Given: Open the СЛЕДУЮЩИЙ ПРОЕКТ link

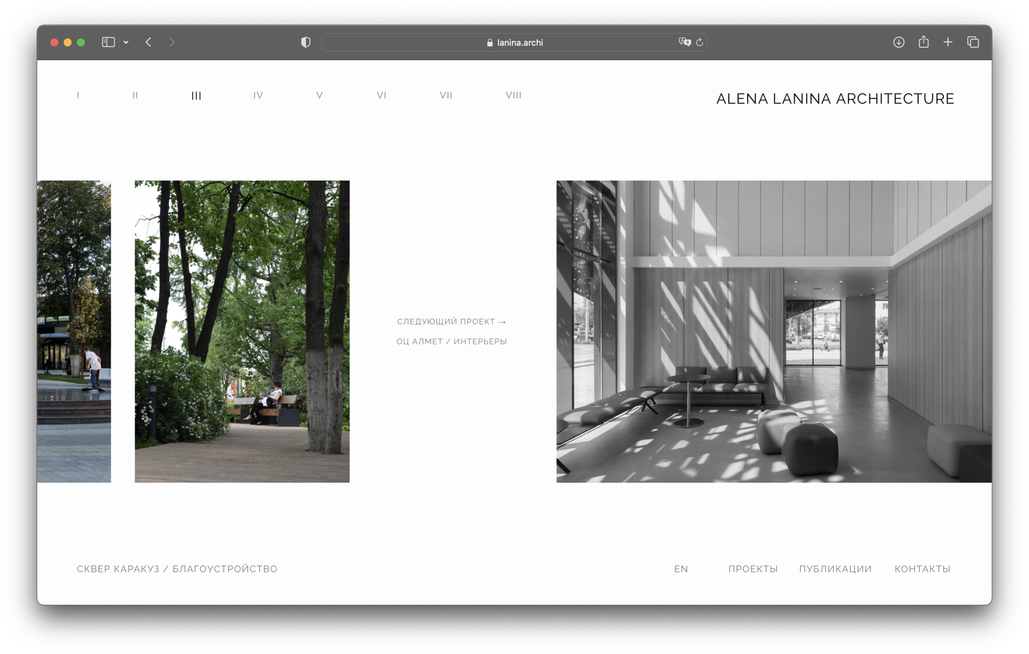Looking at the screenshot, I should coord(451,321).
